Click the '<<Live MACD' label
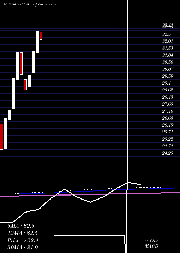The width and height of the screenshot is (180, 253). point(152,244)
